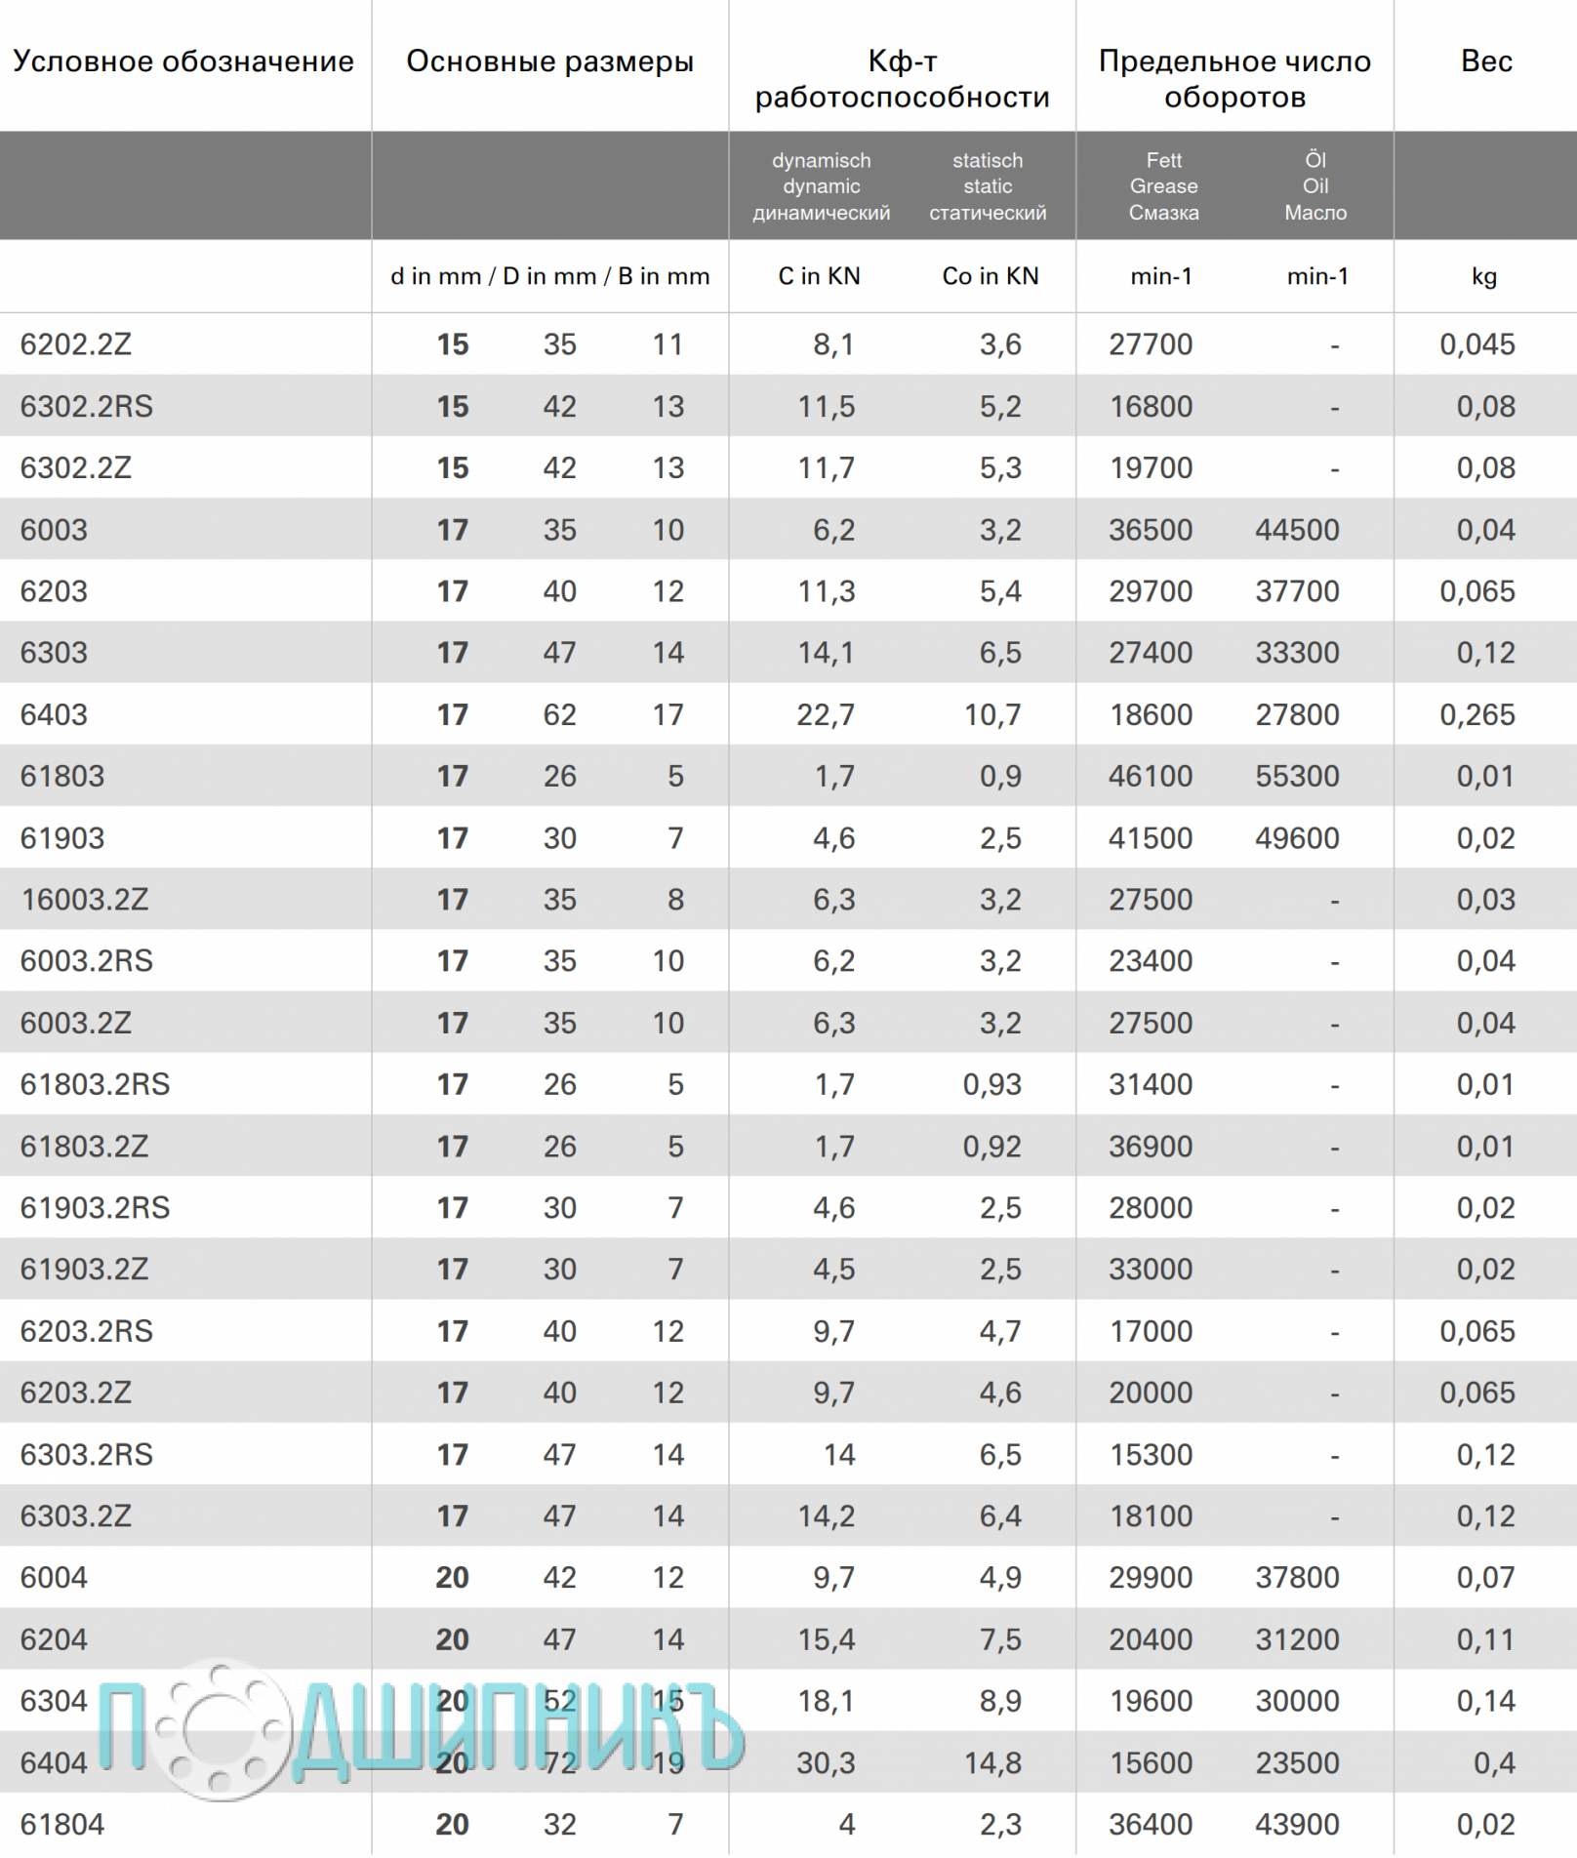
Task: Click static load value 0,93
Action: click(992, 1084)
